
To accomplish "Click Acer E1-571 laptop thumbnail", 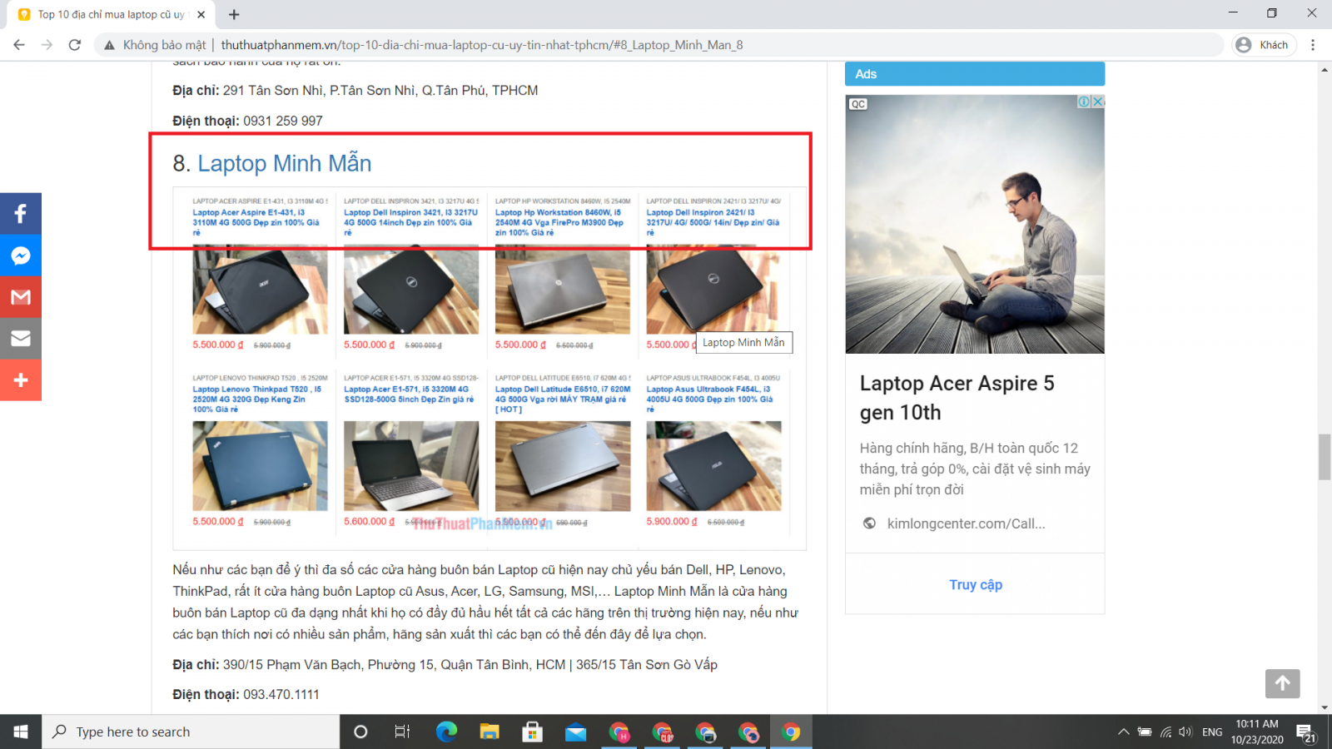I will pos(411,466).
